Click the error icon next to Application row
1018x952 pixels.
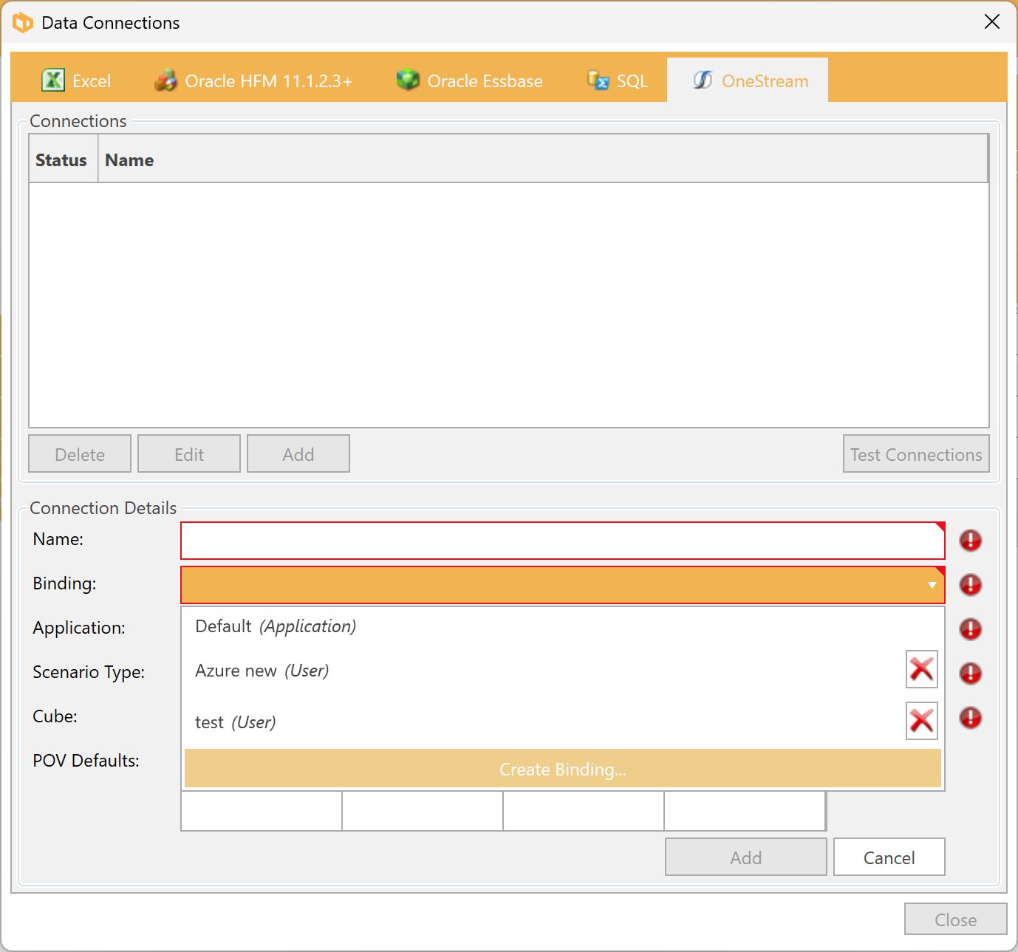971,629
